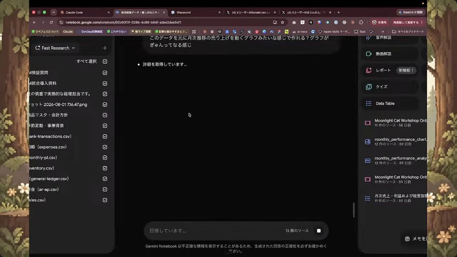Viewport: 457px width, 257px height.
Task: Open the 音声解説 audio overview tile
Action: point(390,38)
